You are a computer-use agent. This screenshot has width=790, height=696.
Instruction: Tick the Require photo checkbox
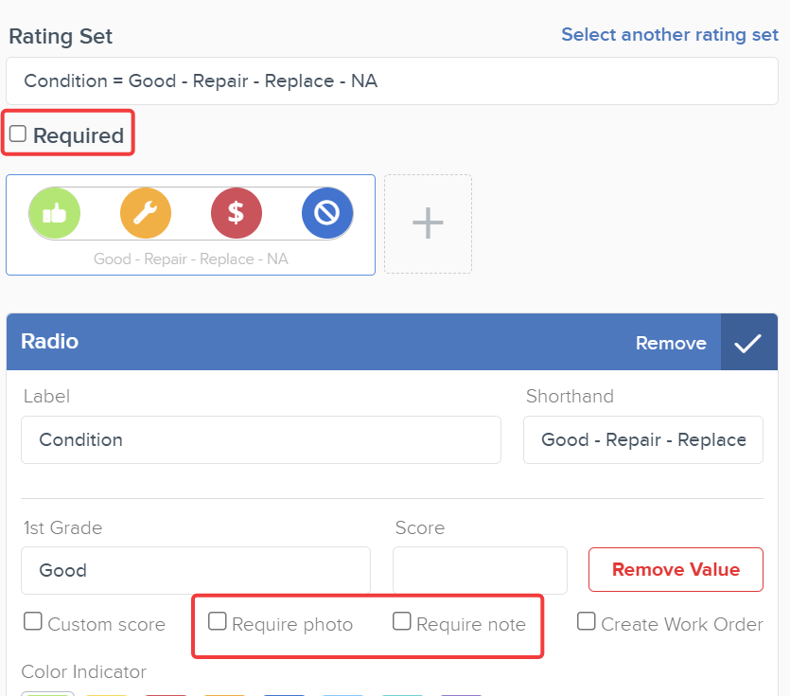point(218,621)
